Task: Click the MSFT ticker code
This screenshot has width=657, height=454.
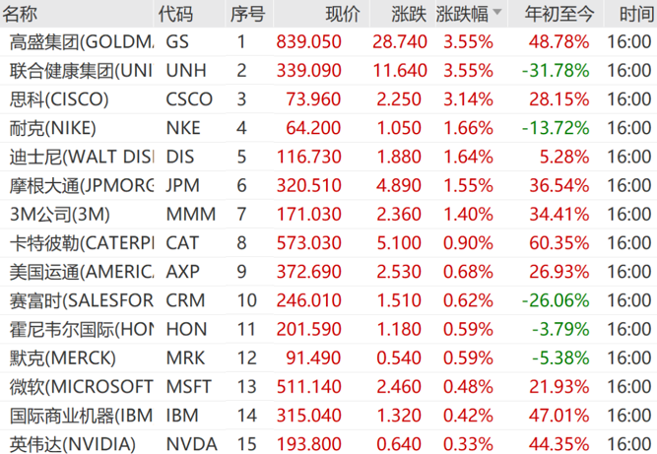Action: [187, 386]
